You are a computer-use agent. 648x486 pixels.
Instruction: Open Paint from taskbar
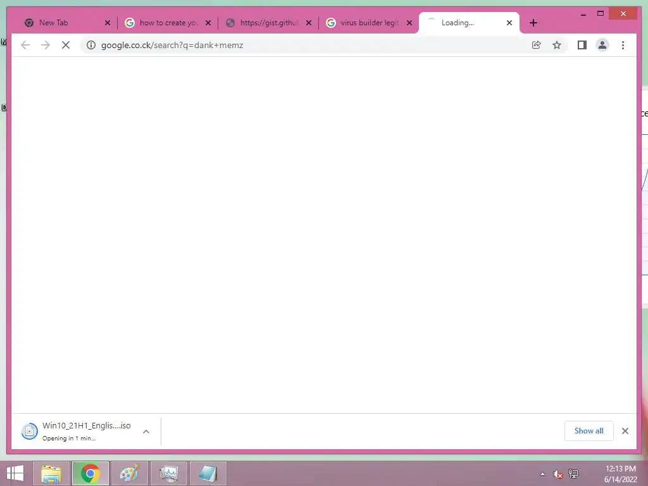[x=129, y=473]
